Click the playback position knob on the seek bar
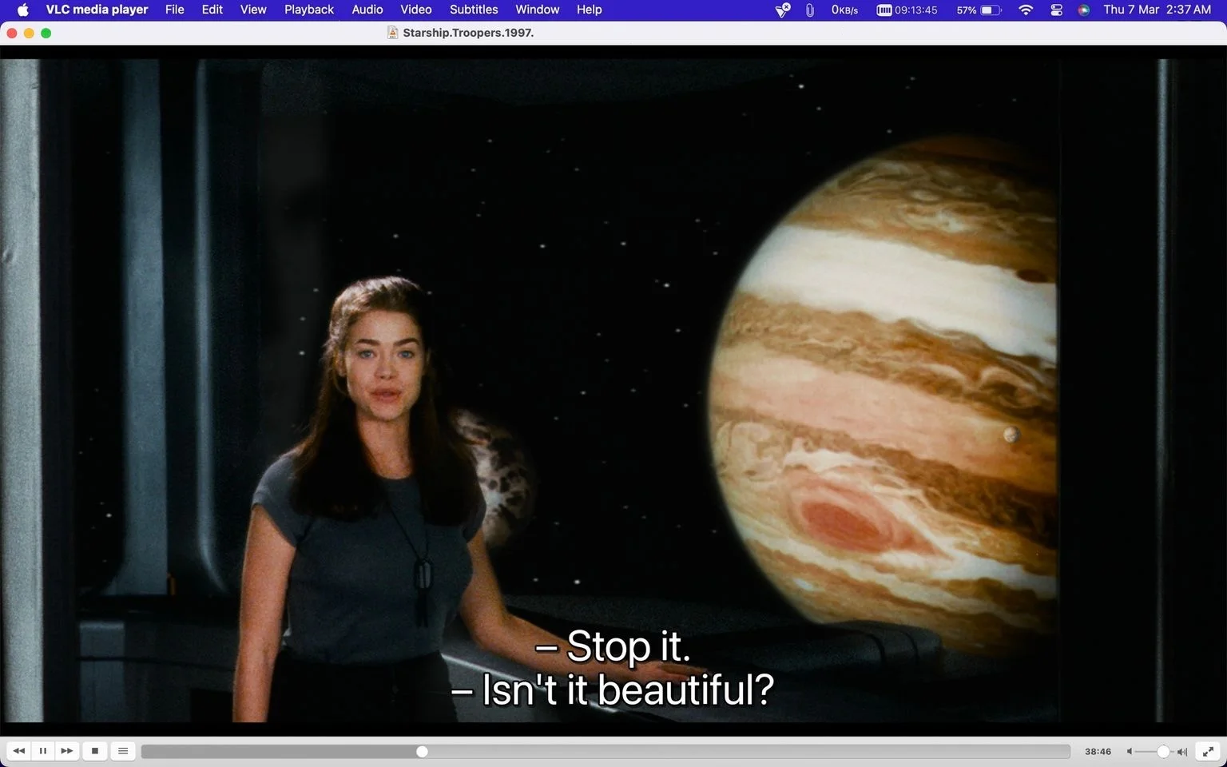 [422, 752]
